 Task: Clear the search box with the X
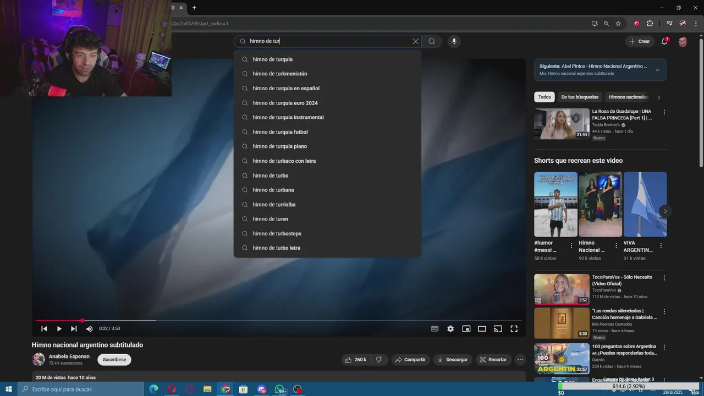click(415, 41)
